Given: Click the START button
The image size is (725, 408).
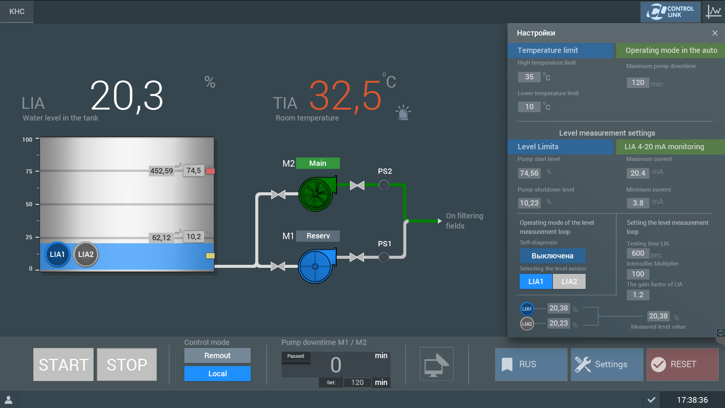Looking at the screenshot, I should [63, 365].
